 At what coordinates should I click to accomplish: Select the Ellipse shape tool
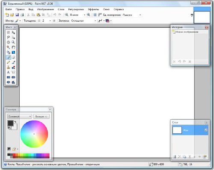tap(9, 82)
